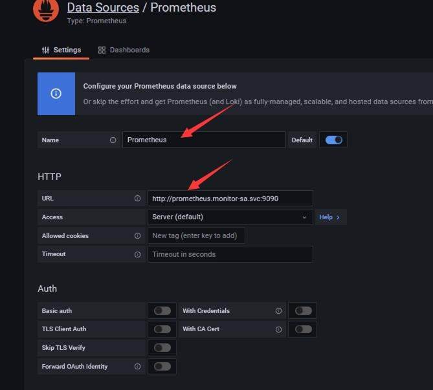Click info icon next to Timeout label

(137, 254)
